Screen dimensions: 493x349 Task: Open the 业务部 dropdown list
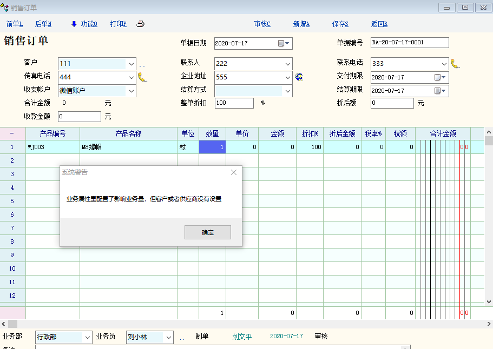tap(88, 337)
